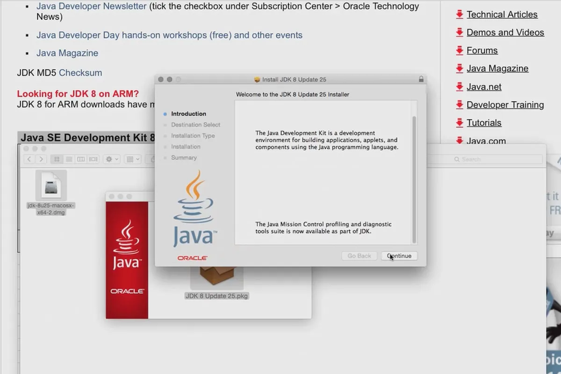Open the Tutorials sidebar link
The height and width of the screenshot is (374, 561).
pos(484,123)
